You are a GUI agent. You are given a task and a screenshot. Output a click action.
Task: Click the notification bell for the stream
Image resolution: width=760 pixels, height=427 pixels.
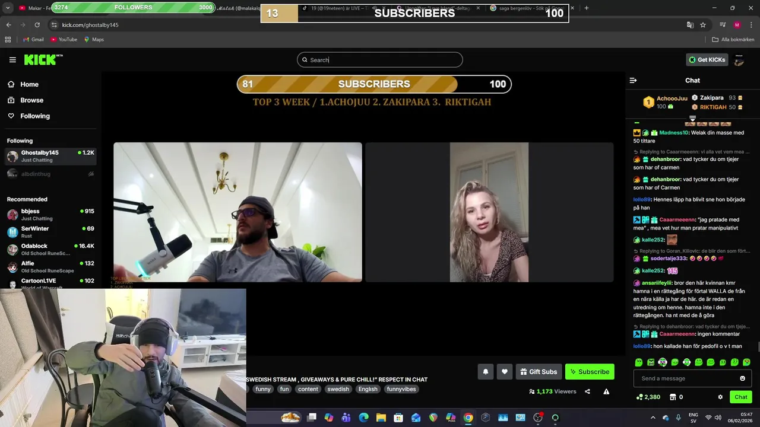(x=485, y=372)
